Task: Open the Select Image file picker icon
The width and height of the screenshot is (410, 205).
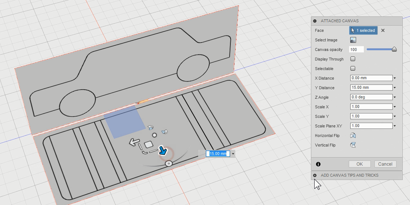Action: [353, 40]
